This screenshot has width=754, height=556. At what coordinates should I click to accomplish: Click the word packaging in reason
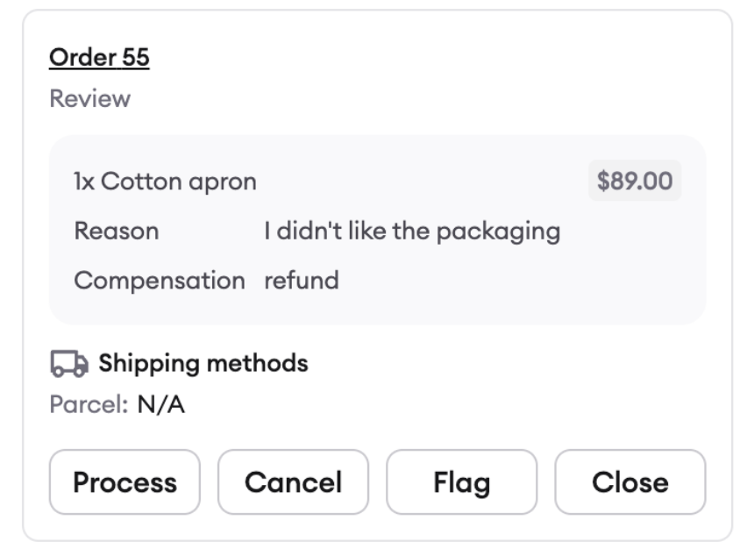pyautogui.click(x=499, y=232)
